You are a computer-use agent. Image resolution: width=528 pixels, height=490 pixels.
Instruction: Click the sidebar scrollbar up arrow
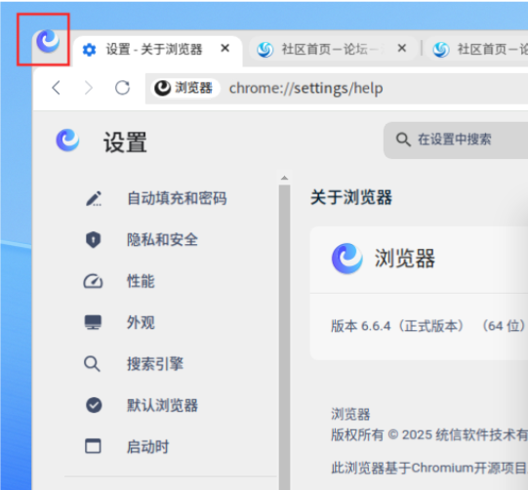click(x=285, y=178)
